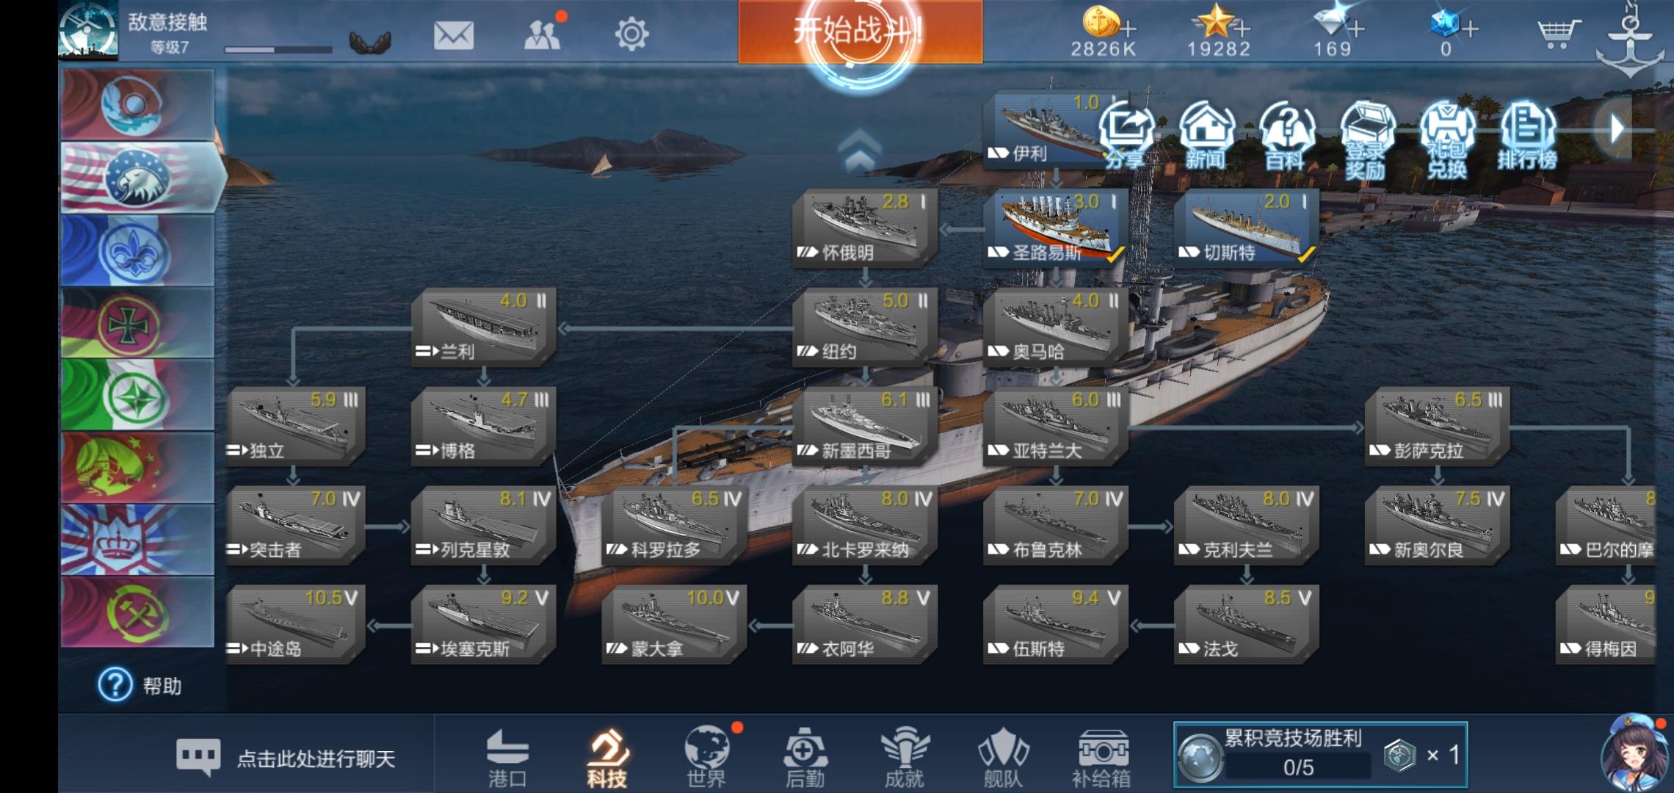Collapse panel with double up chevron
This screenshot has width=1674, height=793.
858,149
